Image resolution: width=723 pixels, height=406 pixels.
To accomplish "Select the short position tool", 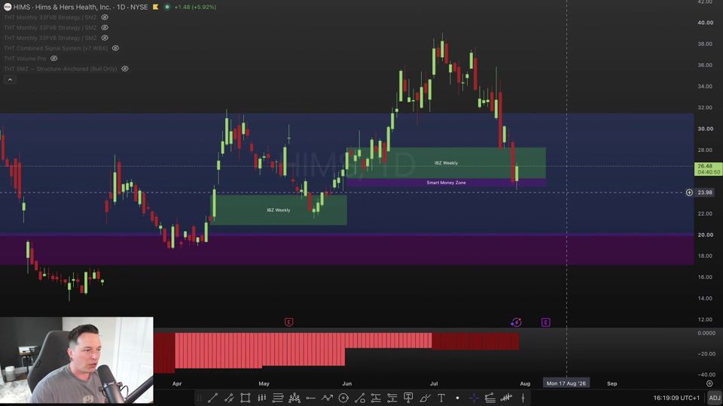I will (392, 398).
